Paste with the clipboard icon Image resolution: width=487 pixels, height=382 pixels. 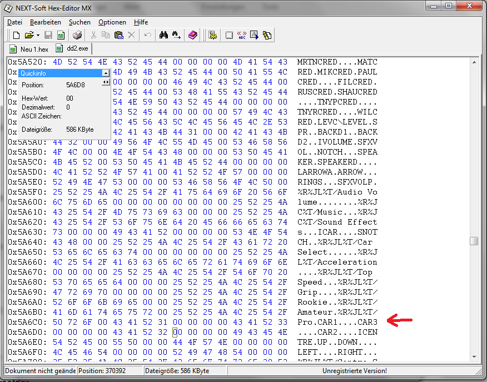(118, 35)
